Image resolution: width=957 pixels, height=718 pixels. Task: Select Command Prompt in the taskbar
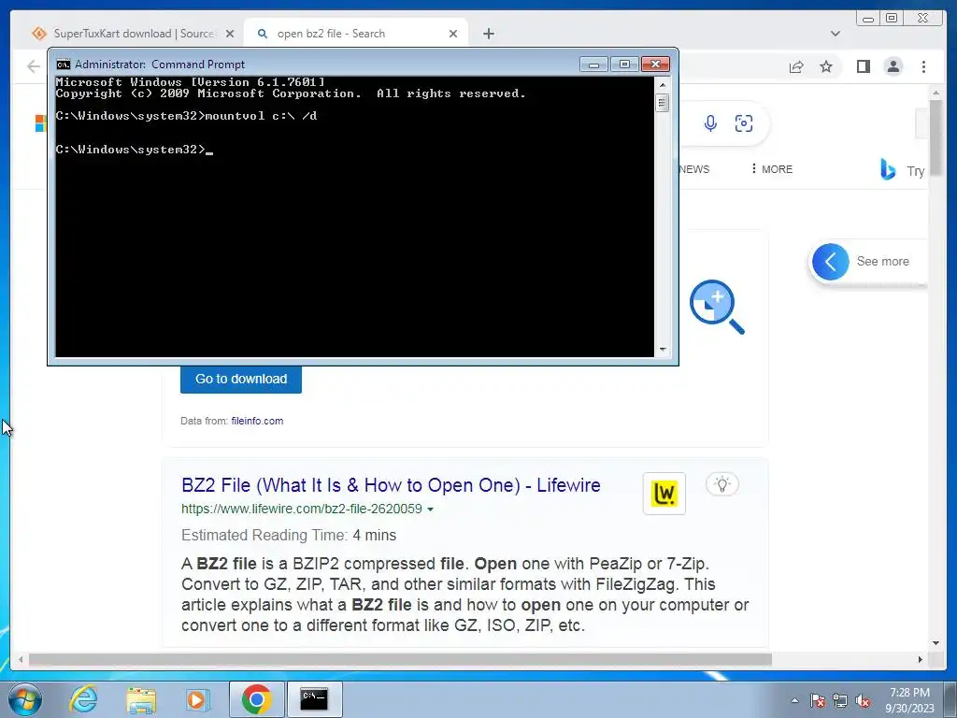coord(314,699)
